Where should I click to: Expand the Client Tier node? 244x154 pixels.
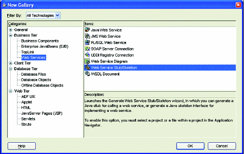11,63
